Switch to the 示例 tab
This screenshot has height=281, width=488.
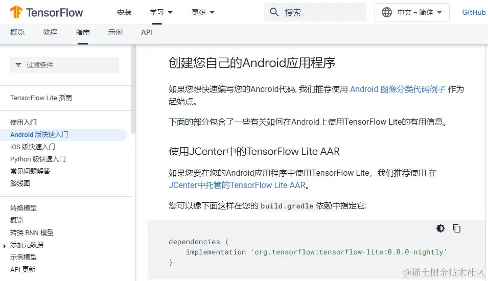(115, 32)
